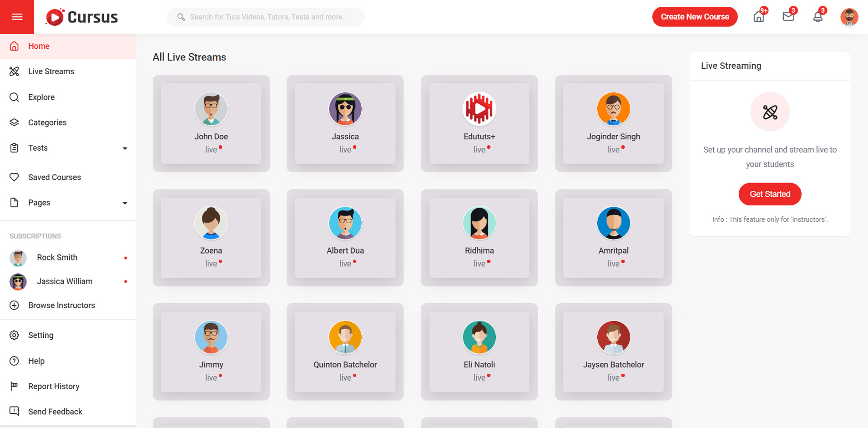Open the mail messages icon
868x428 pixels.
tap(788, 17)
